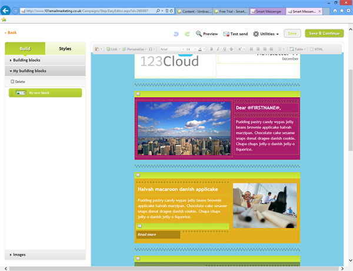
Task: Expand the Building blocks section
Action: tap(45, 60)
